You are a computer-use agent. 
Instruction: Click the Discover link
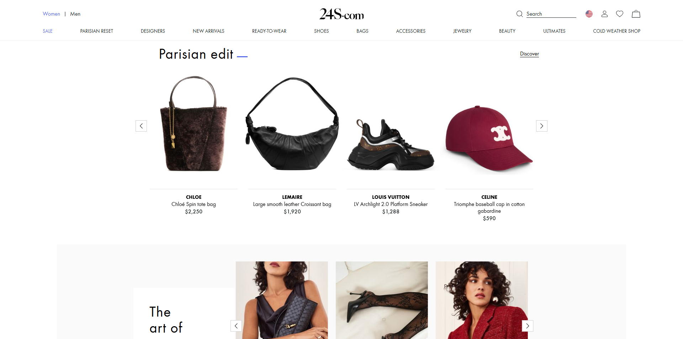529,54
